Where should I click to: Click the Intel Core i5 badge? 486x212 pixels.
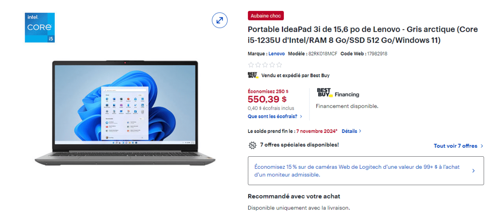40,27
